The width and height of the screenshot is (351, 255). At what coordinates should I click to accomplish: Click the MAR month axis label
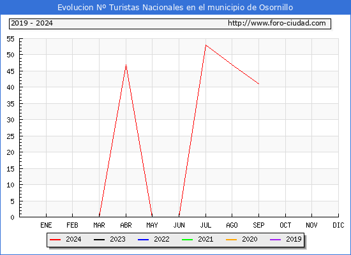coord(99,225)
